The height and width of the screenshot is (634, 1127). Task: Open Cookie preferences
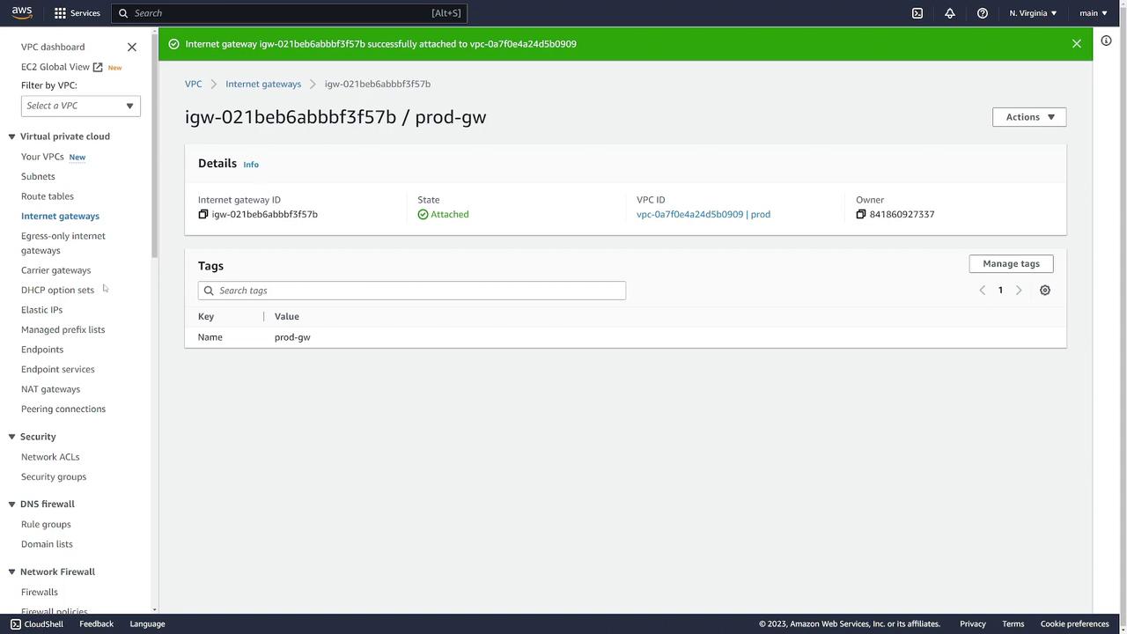pos(1074,623)
